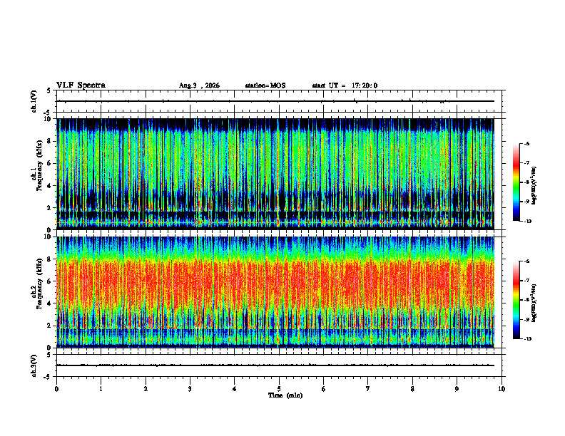Click the "VLF Spectra" plot title
Screen dimensions: 565x436
tap(81, 85)
